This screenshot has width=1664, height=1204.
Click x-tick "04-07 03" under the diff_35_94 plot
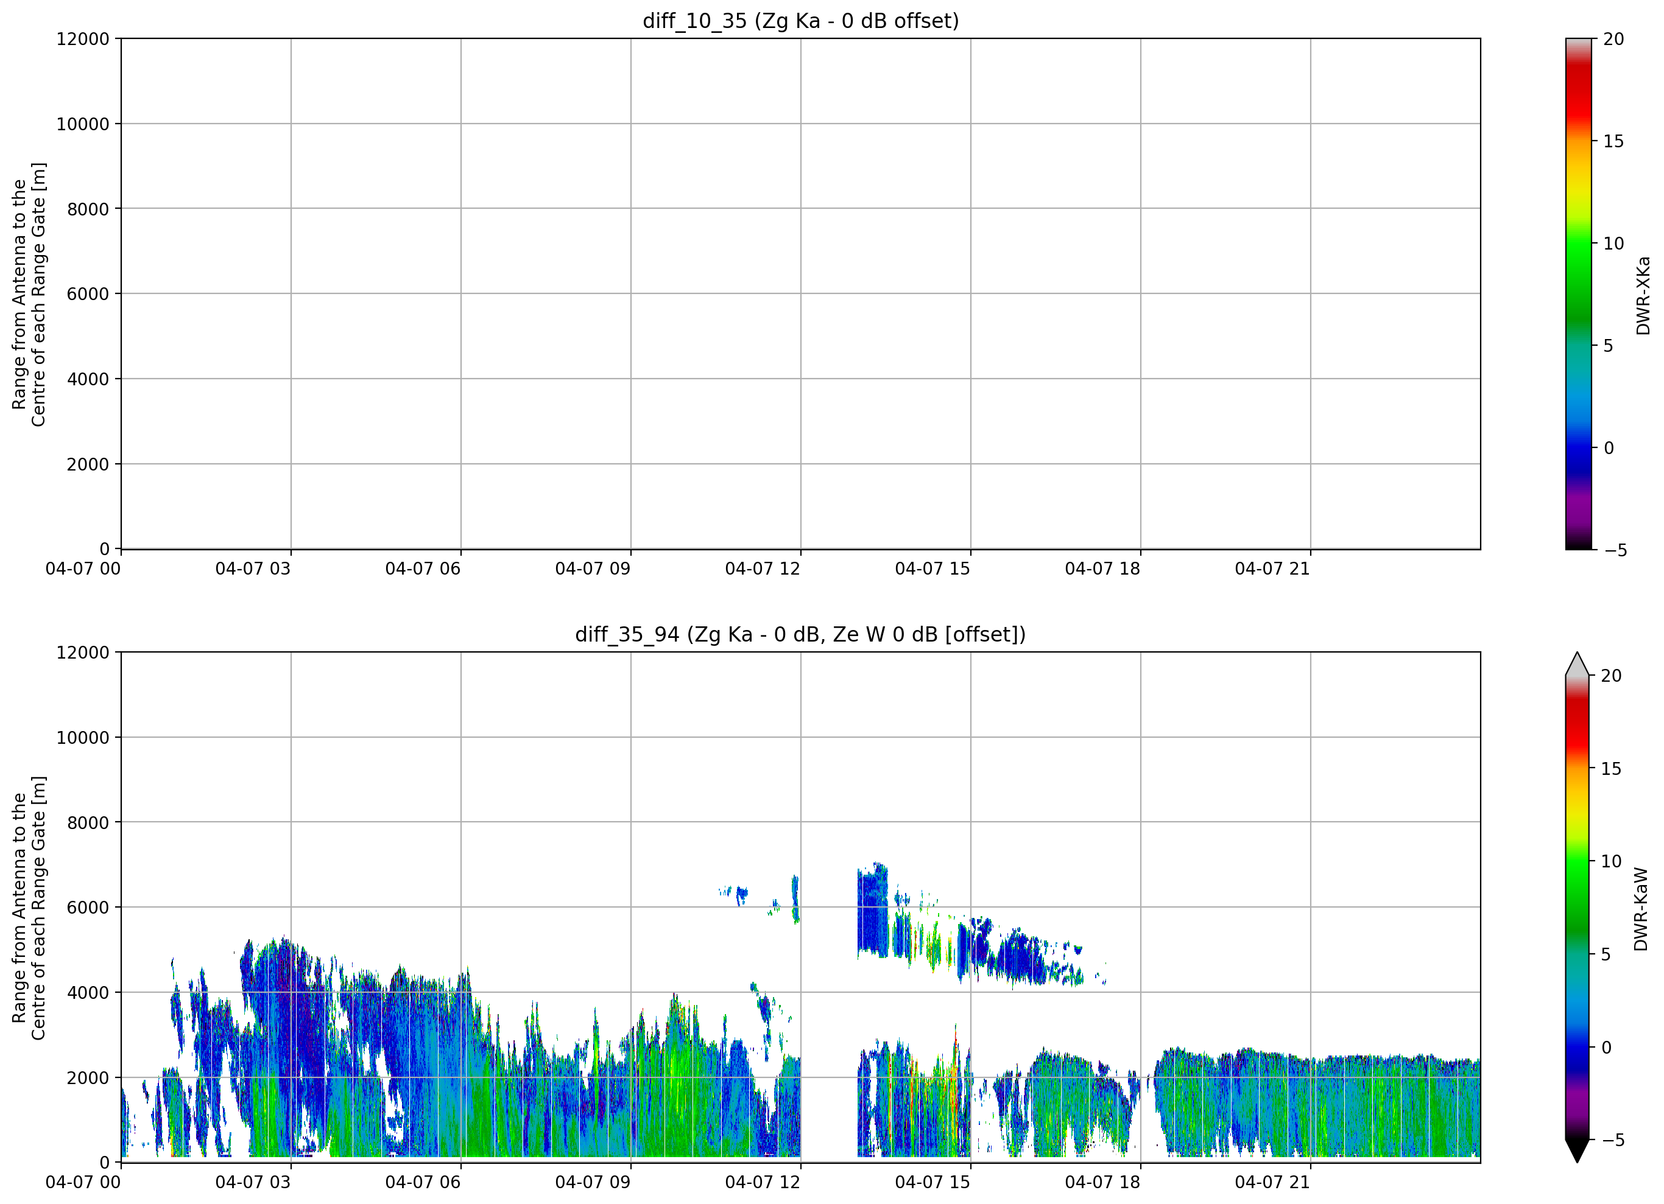point(253,1183)
